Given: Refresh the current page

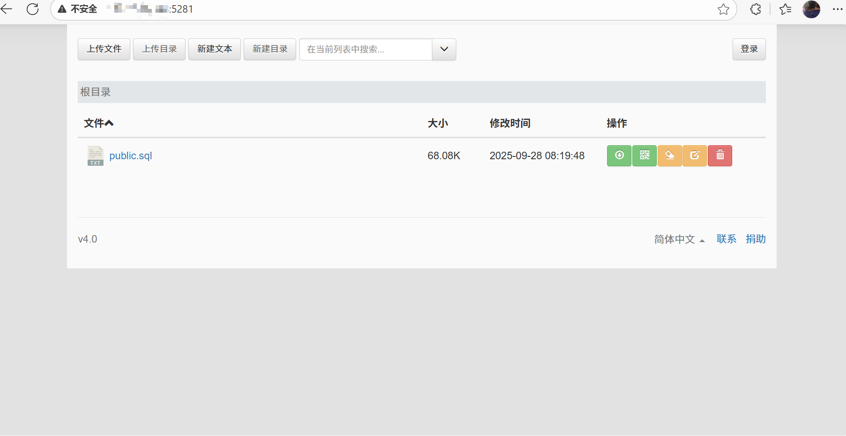Looking at the screenshot, I should coord(32,8).
